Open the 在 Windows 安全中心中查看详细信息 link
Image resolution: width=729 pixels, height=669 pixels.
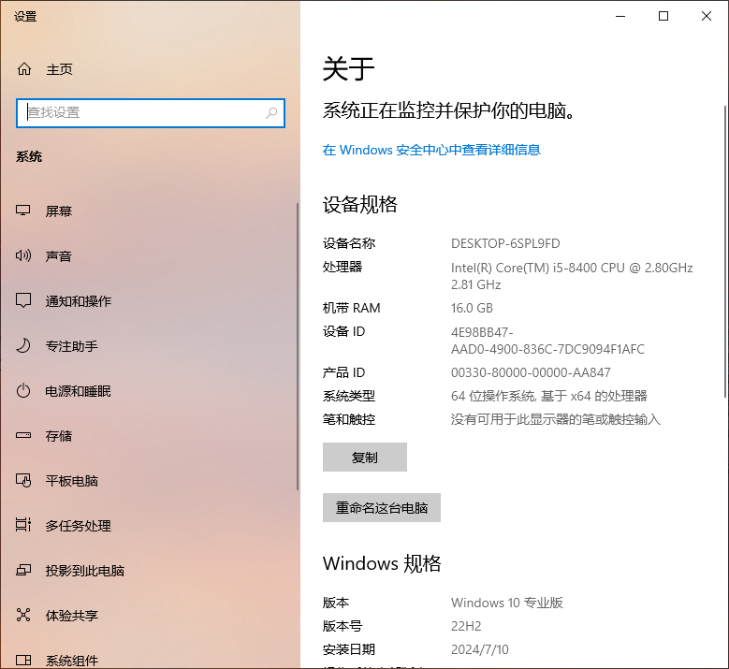tap(431, 150)
